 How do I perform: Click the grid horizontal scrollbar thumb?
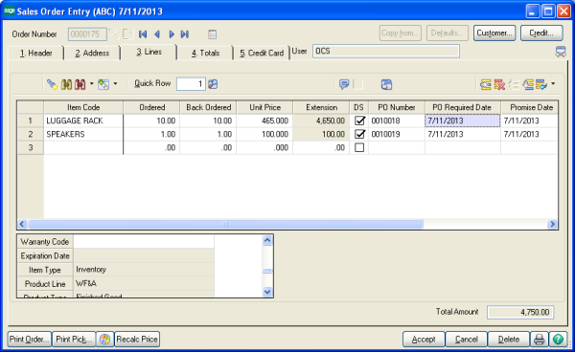[x=225, y=224]
